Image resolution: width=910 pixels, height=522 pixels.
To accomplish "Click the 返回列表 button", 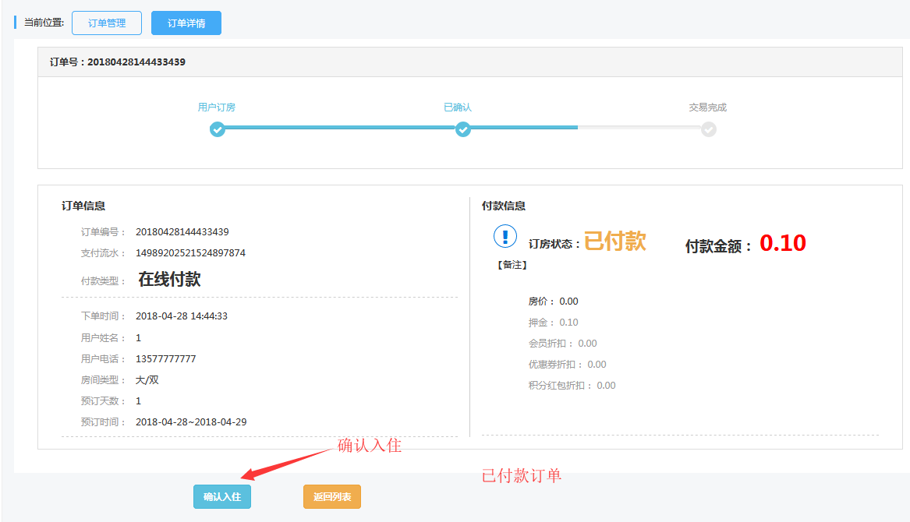I will click(332, 497).
